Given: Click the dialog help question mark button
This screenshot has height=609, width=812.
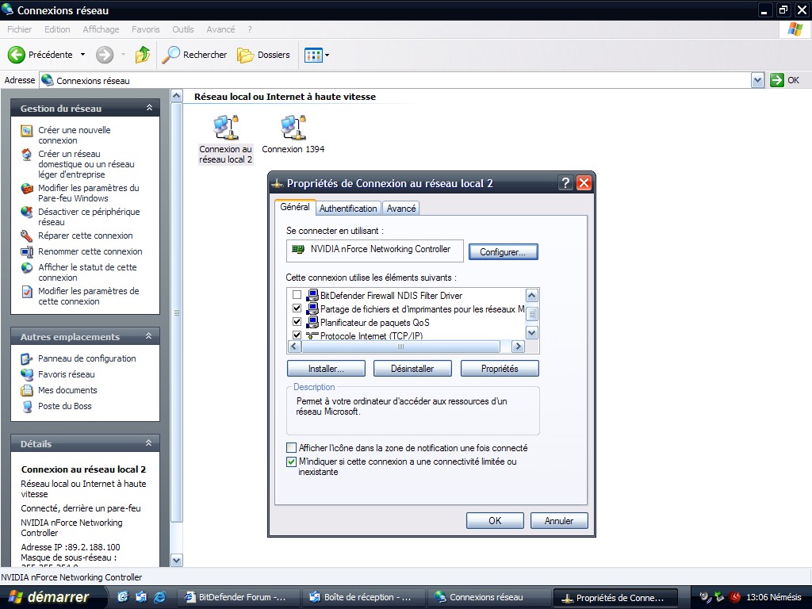Looking at the screenshot, I should [x=565, y=183].
